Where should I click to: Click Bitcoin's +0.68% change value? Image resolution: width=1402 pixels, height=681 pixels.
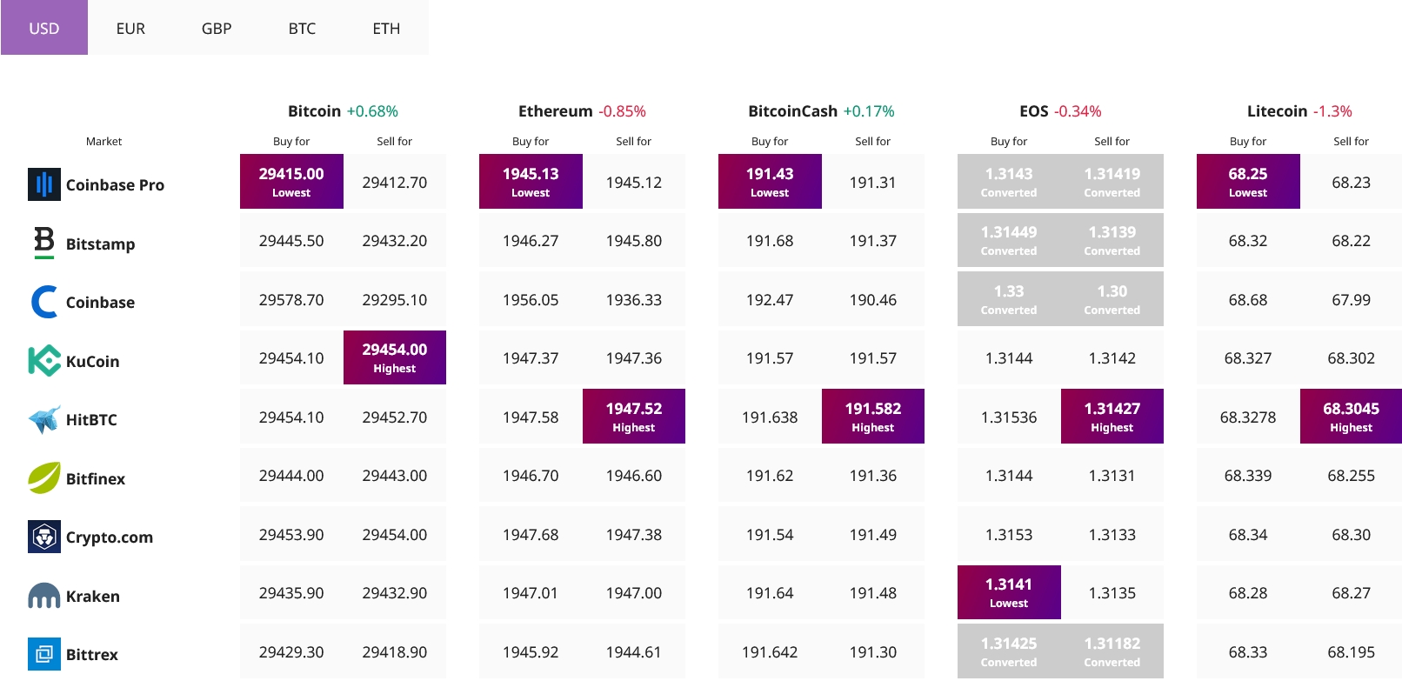(372, 111)
